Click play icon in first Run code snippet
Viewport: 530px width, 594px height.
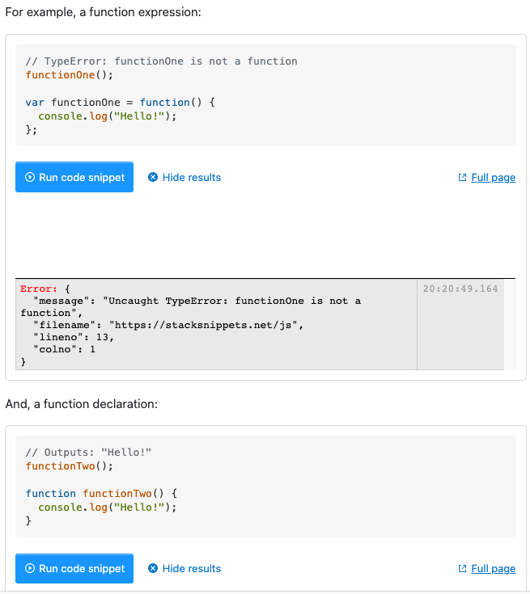pyautogui.click(x=30, y=178)
